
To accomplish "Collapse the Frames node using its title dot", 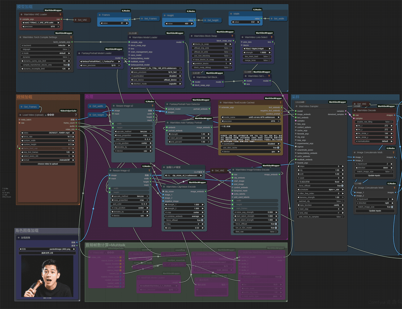I will (100, 15).
